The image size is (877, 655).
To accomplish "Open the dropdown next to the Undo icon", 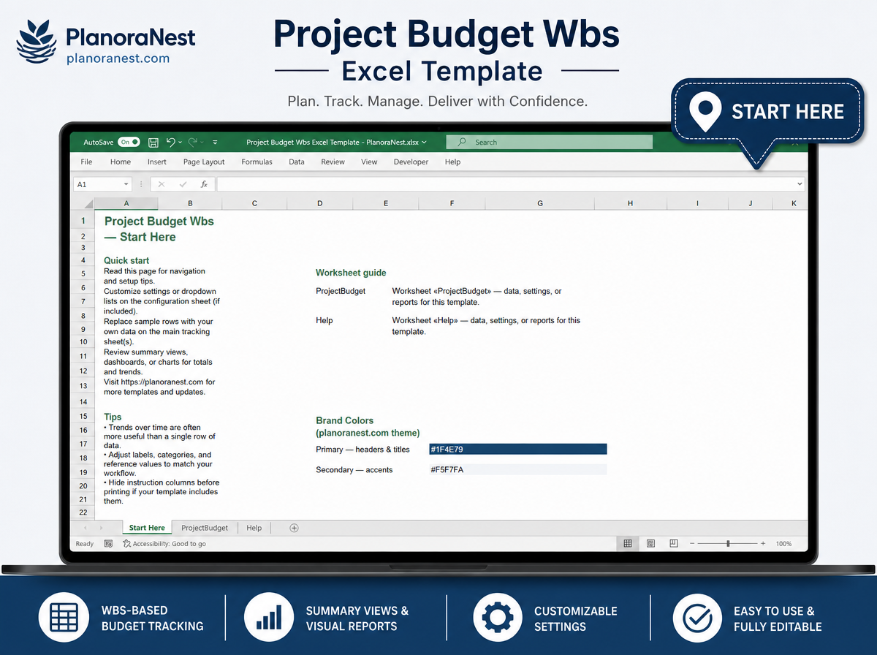I will (x=180, y=143).
